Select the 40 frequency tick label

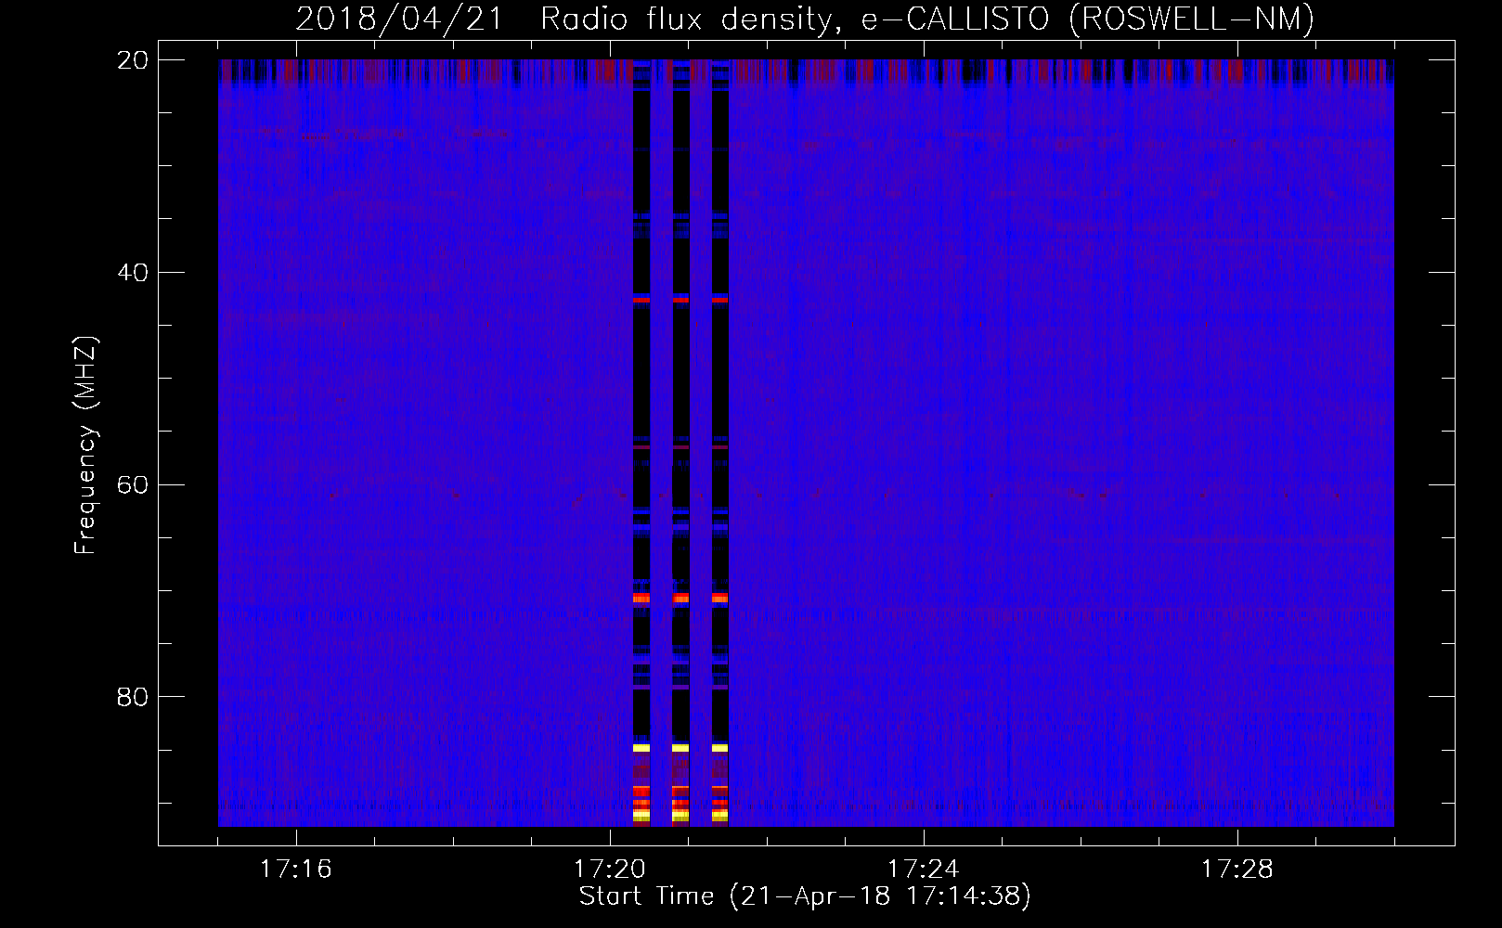(x=133, y=273)
